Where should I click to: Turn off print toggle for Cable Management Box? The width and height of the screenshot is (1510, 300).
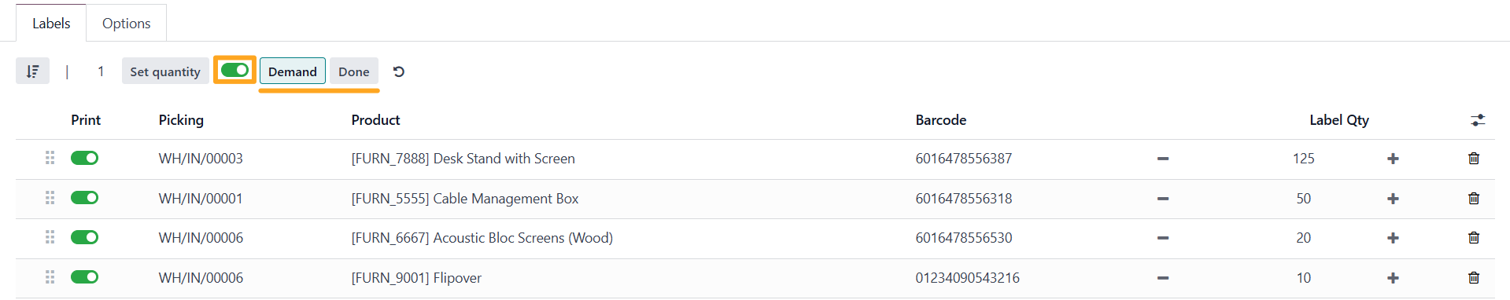tap(84, 198)
